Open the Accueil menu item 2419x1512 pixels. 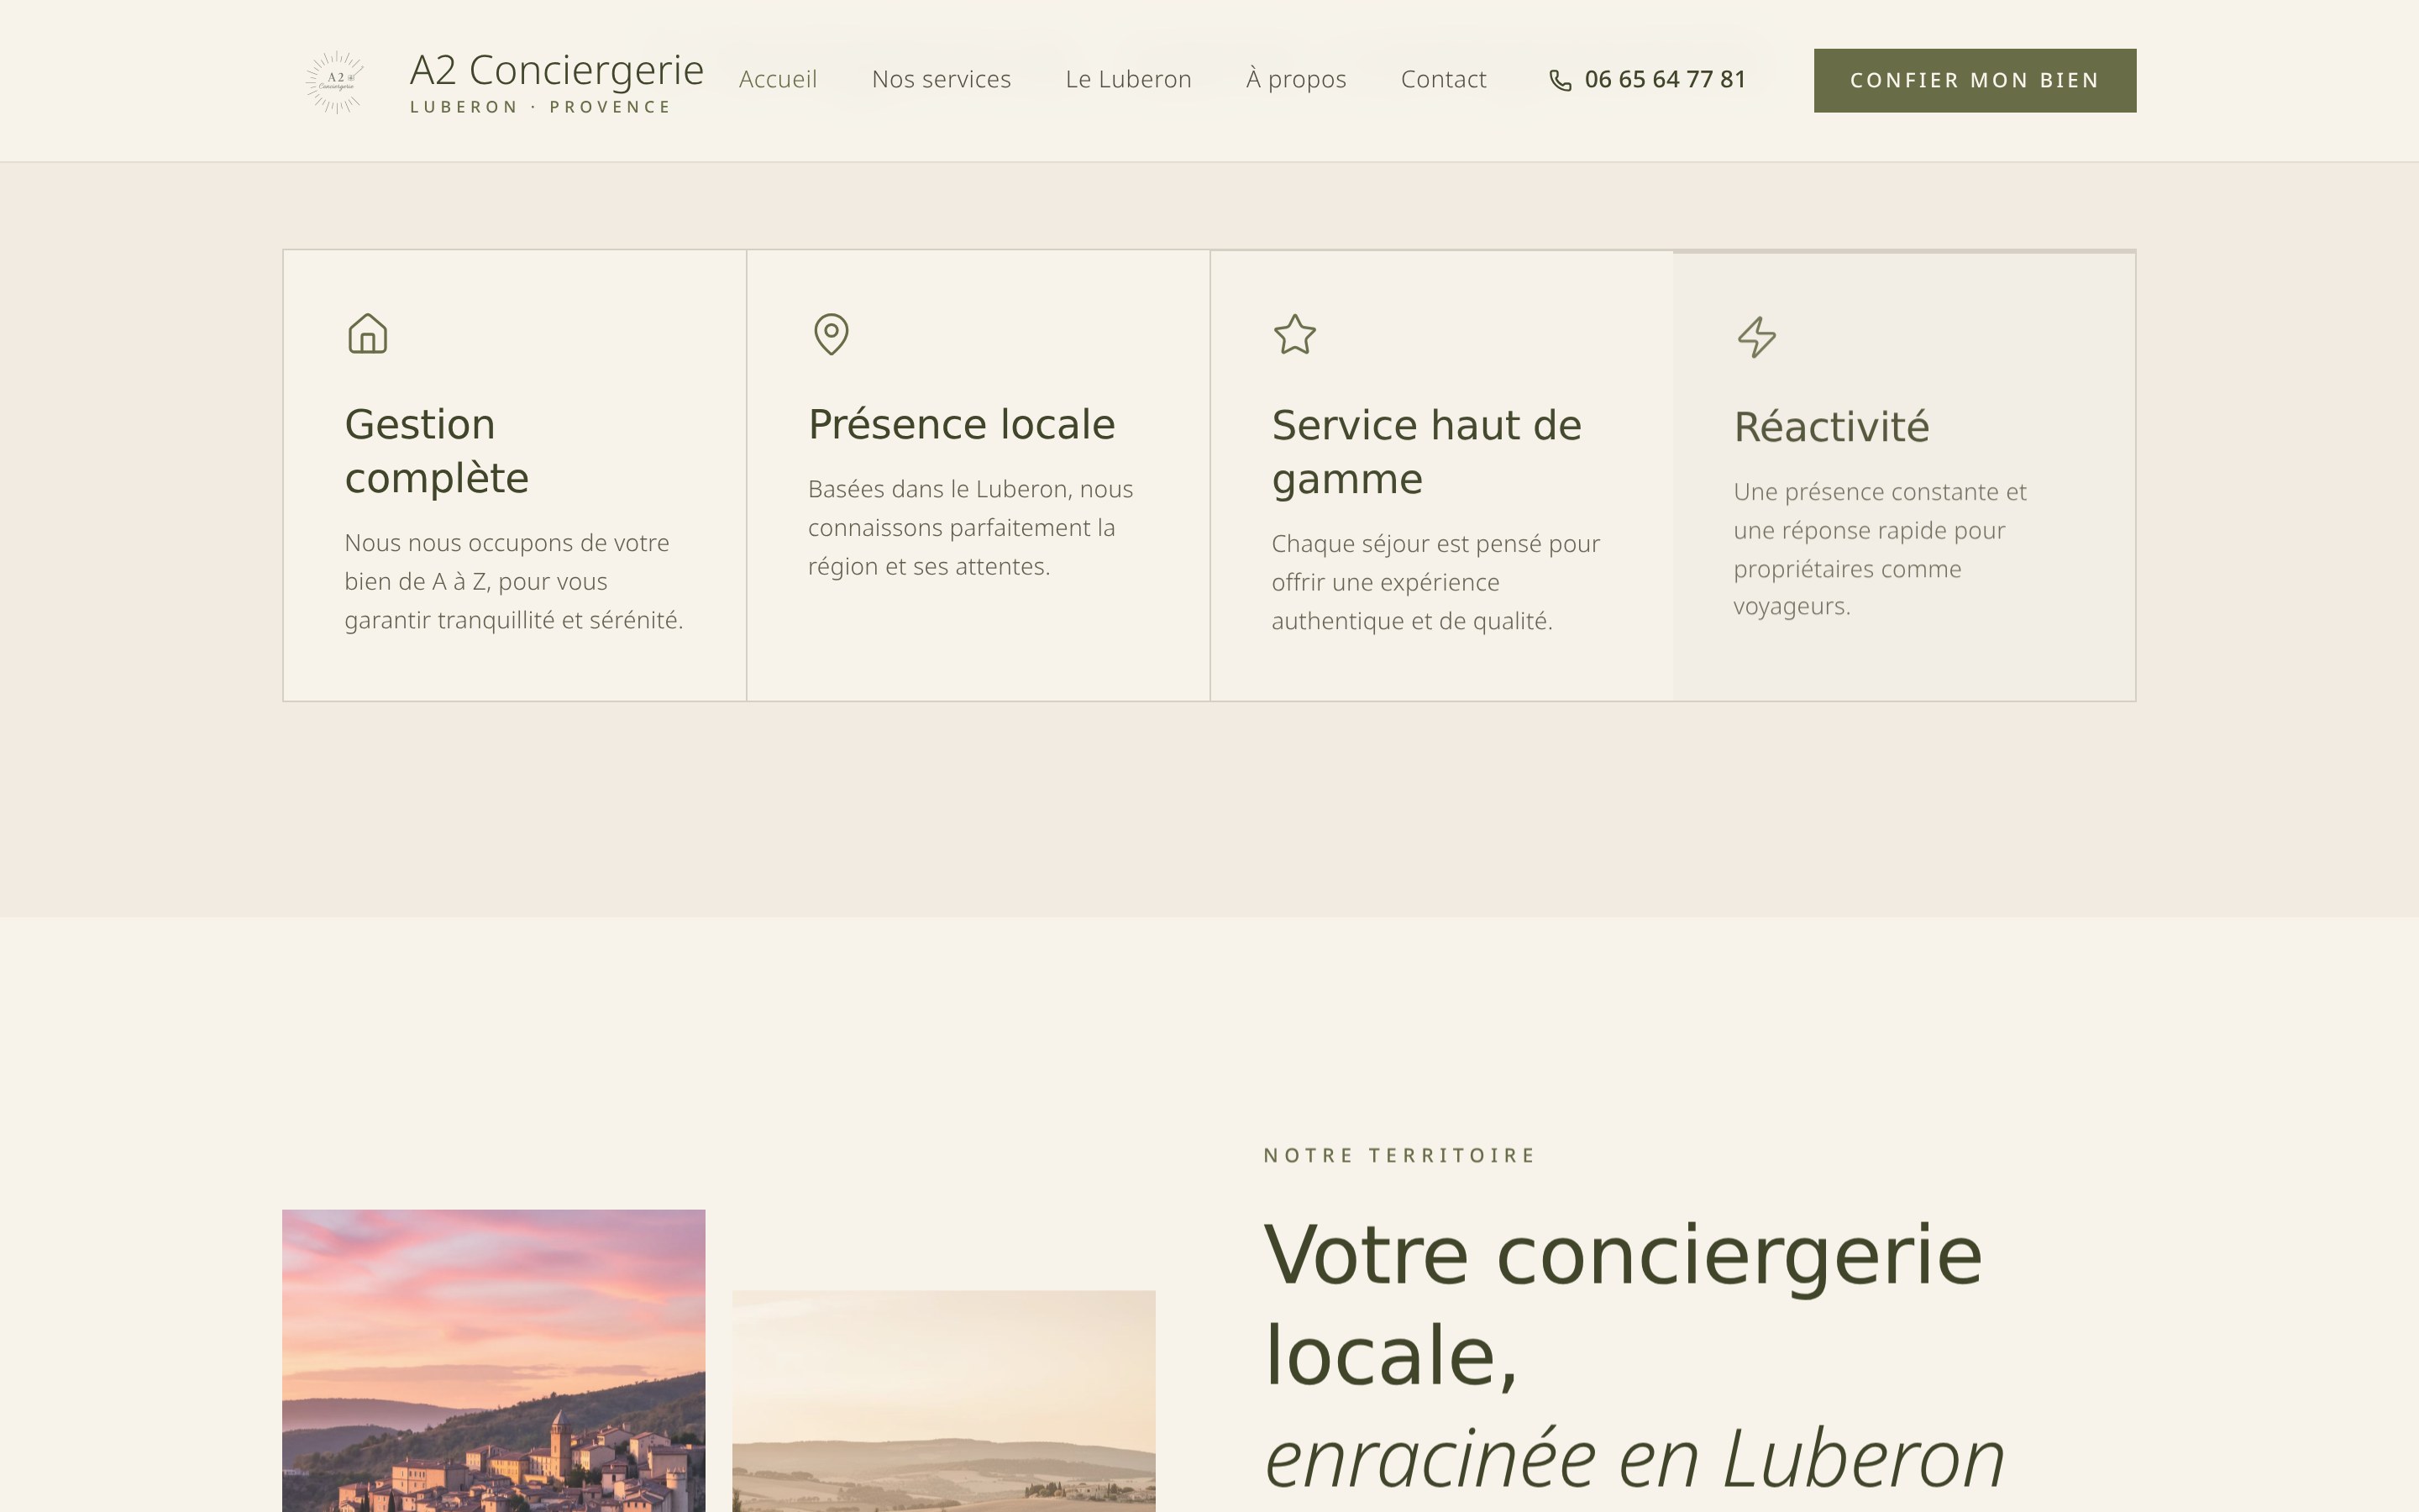pyautogui.click(x=778, y=79)
